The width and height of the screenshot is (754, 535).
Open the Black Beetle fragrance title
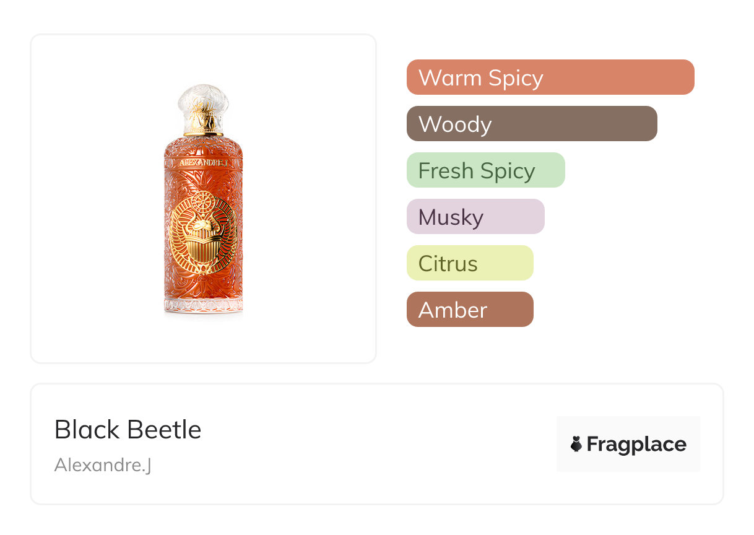[128, 430]
